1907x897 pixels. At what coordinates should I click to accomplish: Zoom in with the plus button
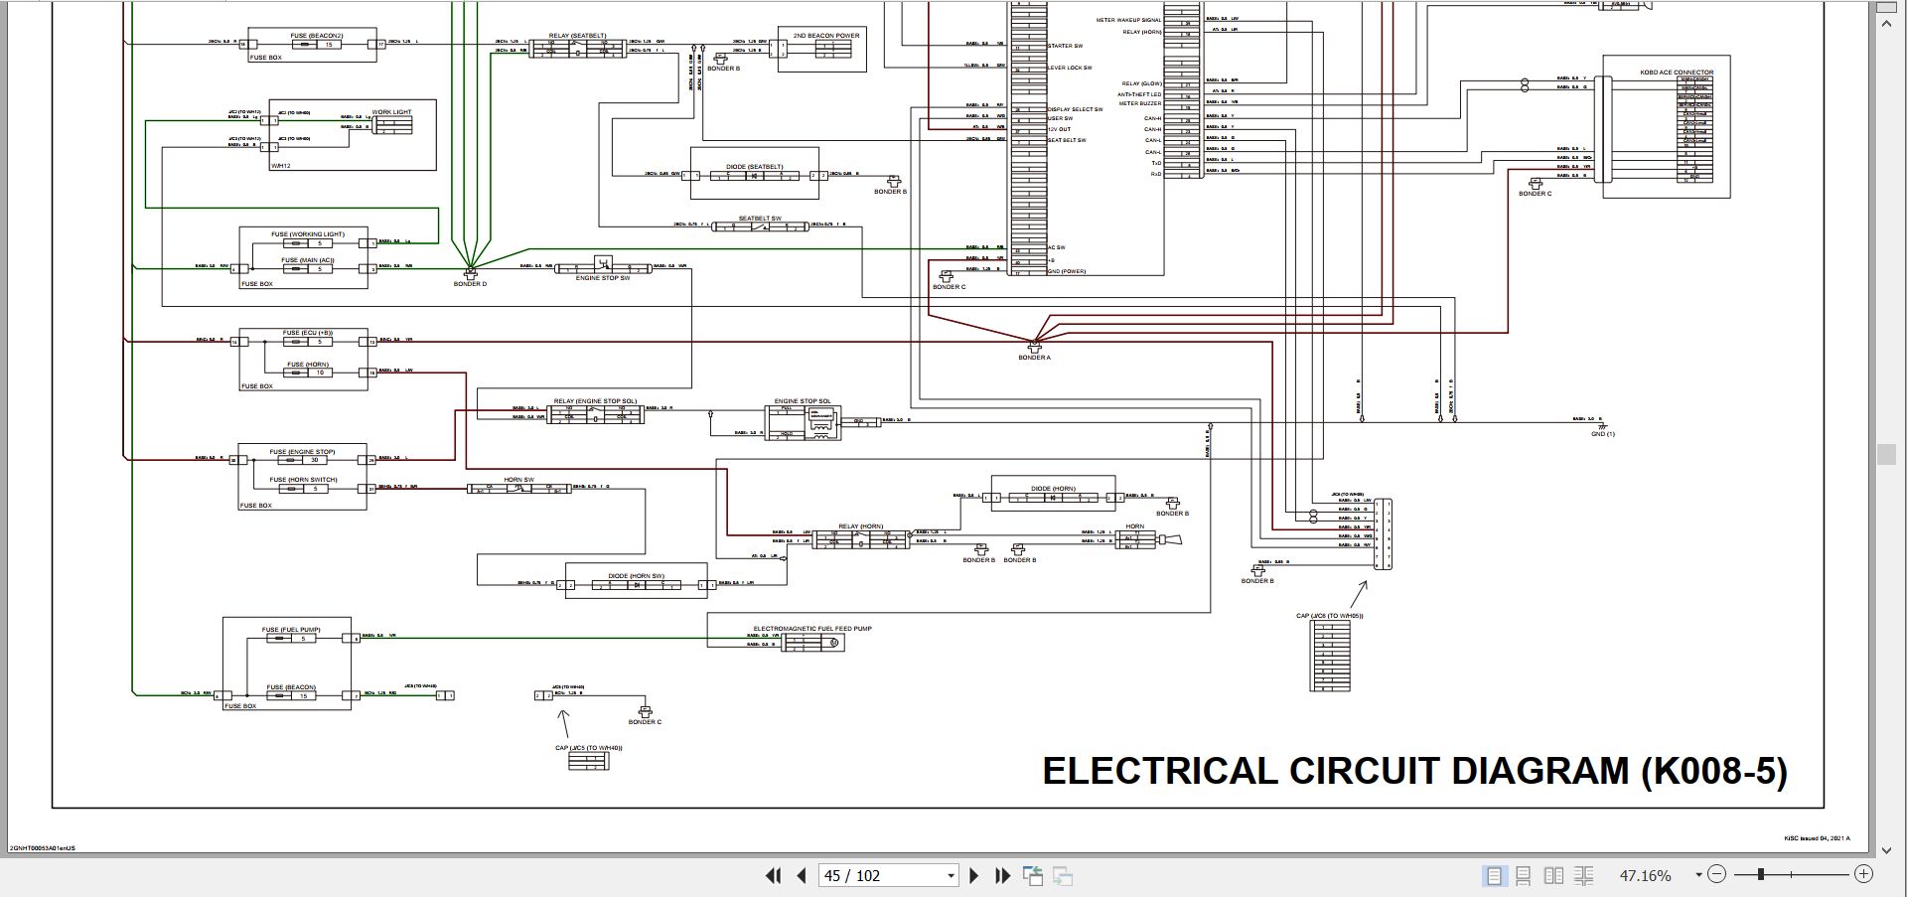(x=1863, y=874)
